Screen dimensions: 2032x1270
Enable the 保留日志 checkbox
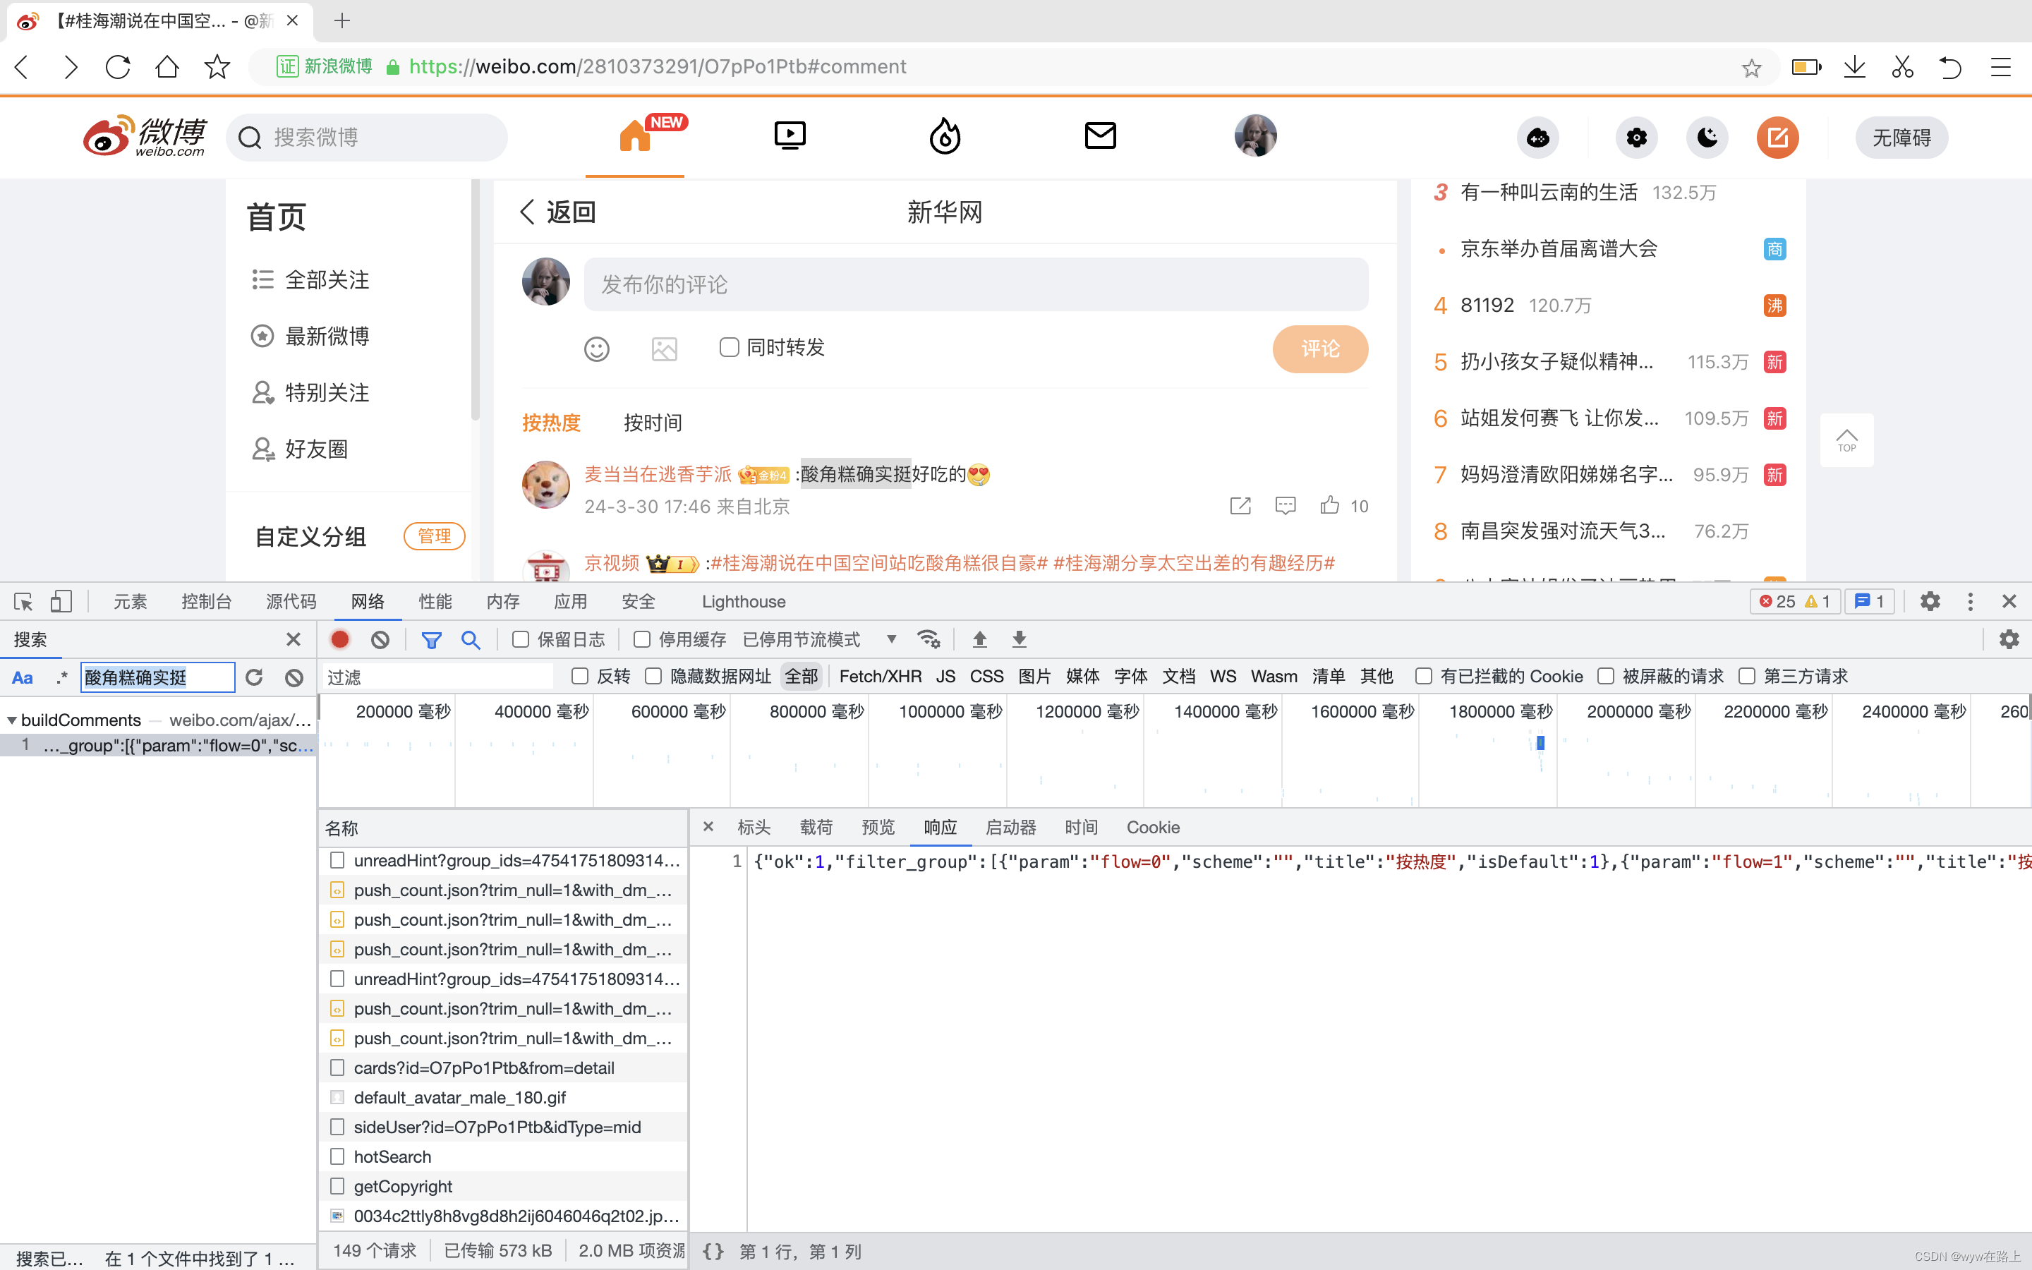521,640
